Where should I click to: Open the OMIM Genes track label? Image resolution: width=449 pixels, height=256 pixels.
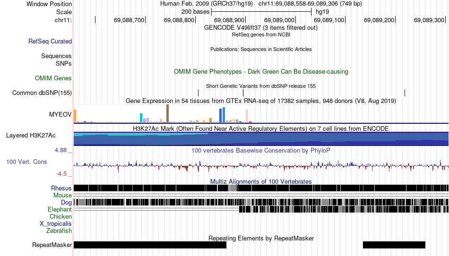(53, 78)
